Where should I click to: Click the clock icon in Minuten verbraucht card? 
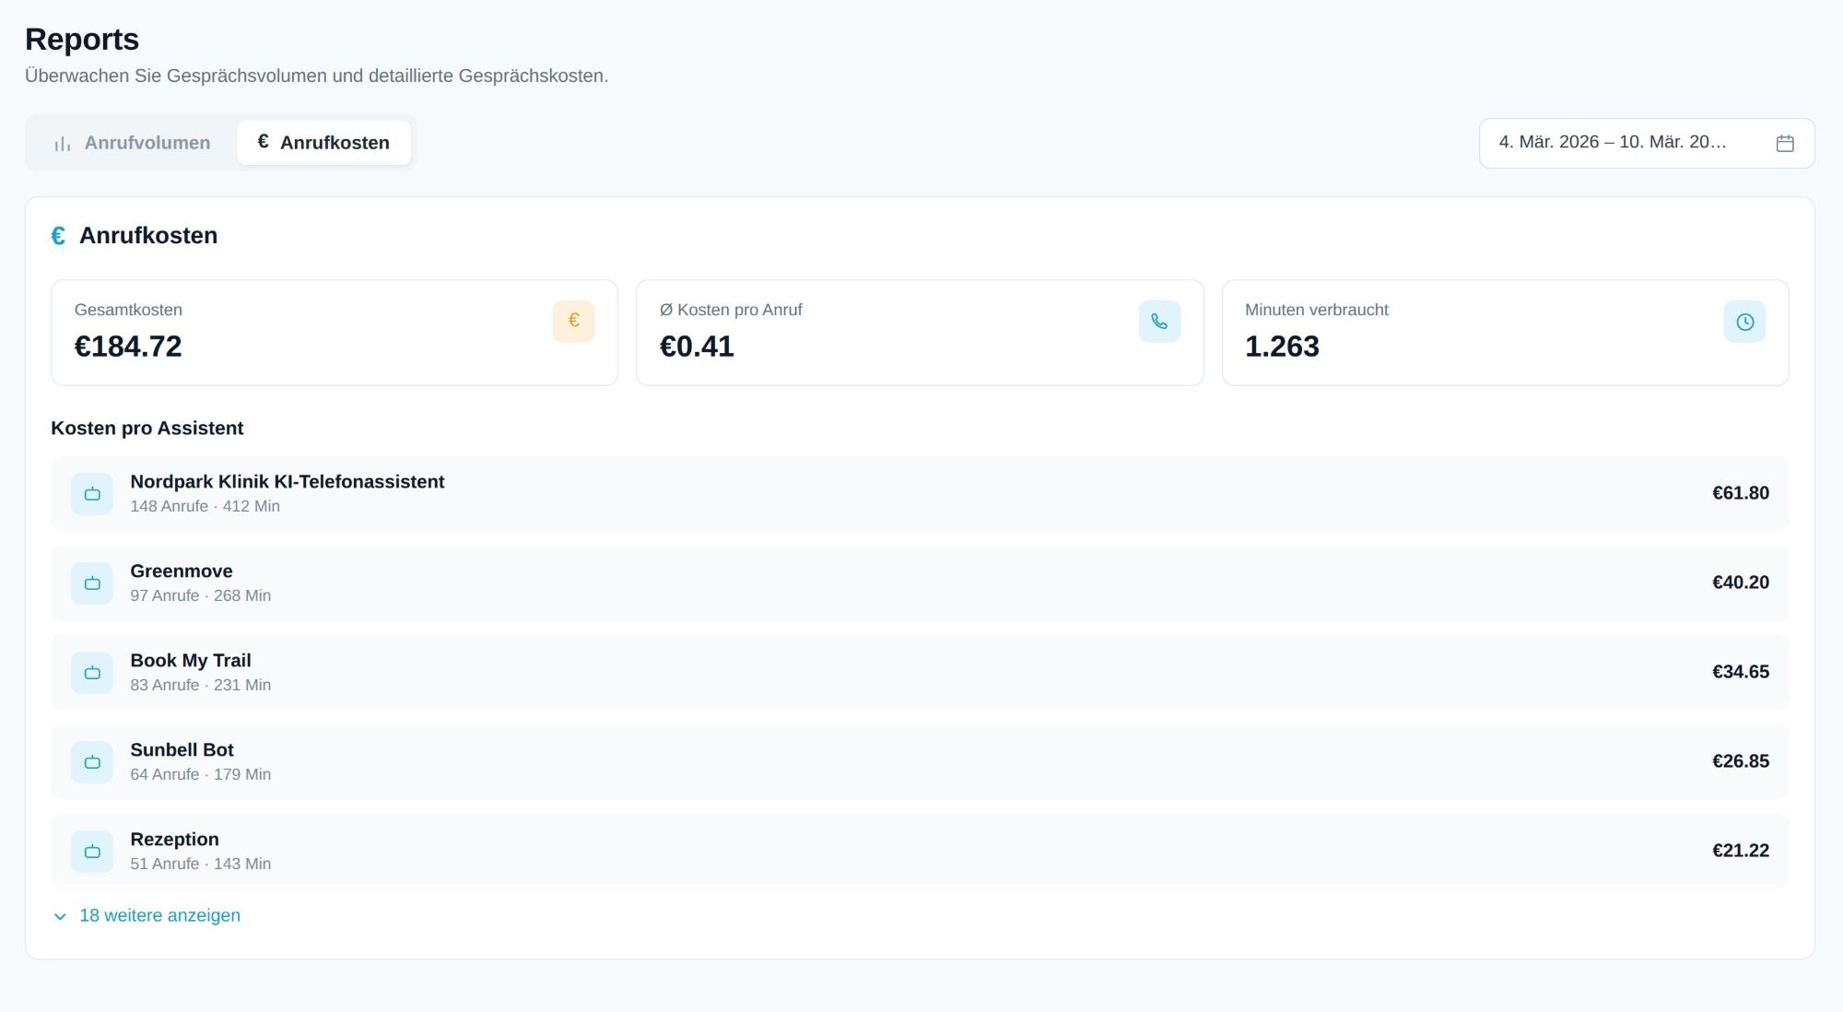tap(1744, 322)
